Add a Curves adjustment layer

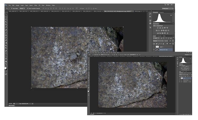163,28
